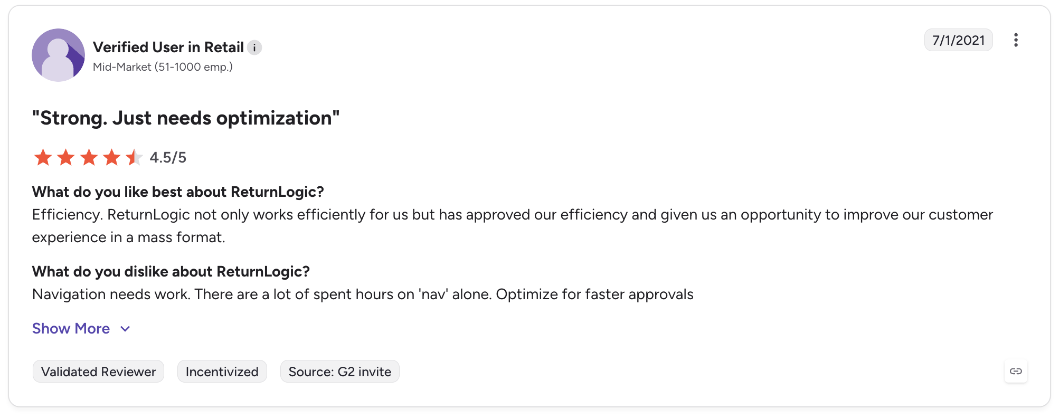The image size is (1059, 419).
Task: Click the review title Strong. Just needs optimization
Action: [186, 118]
